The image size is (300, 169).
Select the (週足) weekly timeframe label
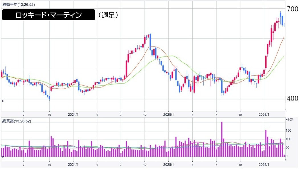coord(108,15)
